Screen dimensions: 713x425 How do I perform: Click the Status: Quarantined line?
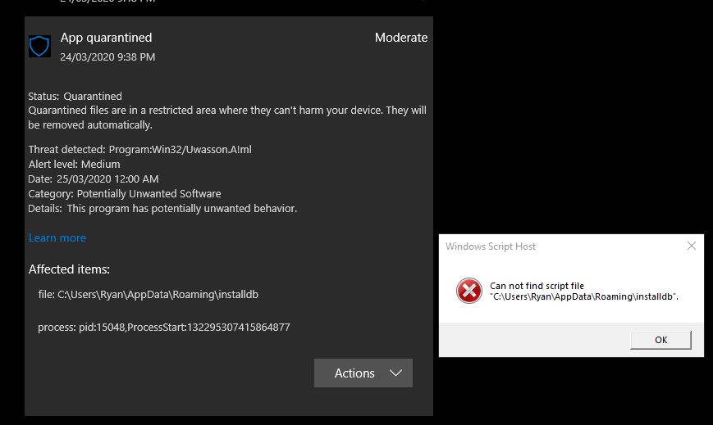coord(75,97)
